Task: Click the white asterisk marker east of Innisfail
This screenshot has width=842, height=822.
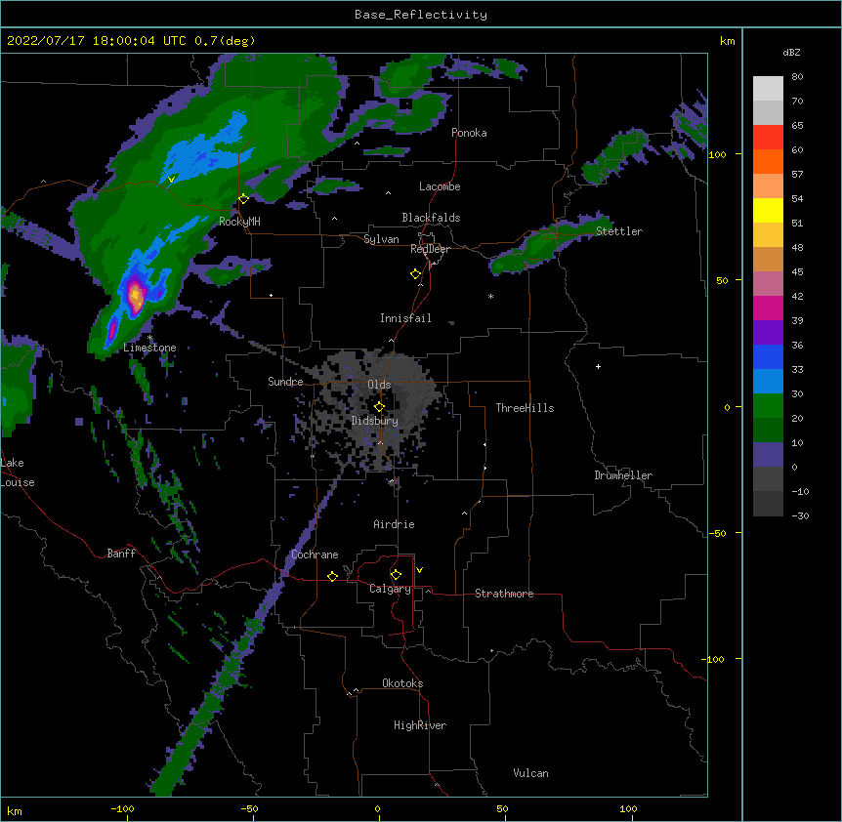Action: tap(490, 296)
